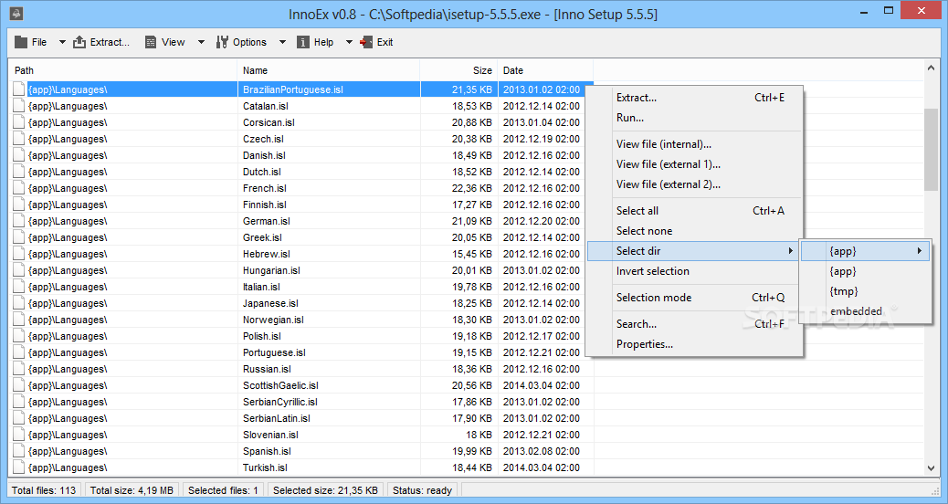The width and height of the screenshot is (948, 504).
Task: Click file icon of Hungarian.isl row
Action: (19, 270)
